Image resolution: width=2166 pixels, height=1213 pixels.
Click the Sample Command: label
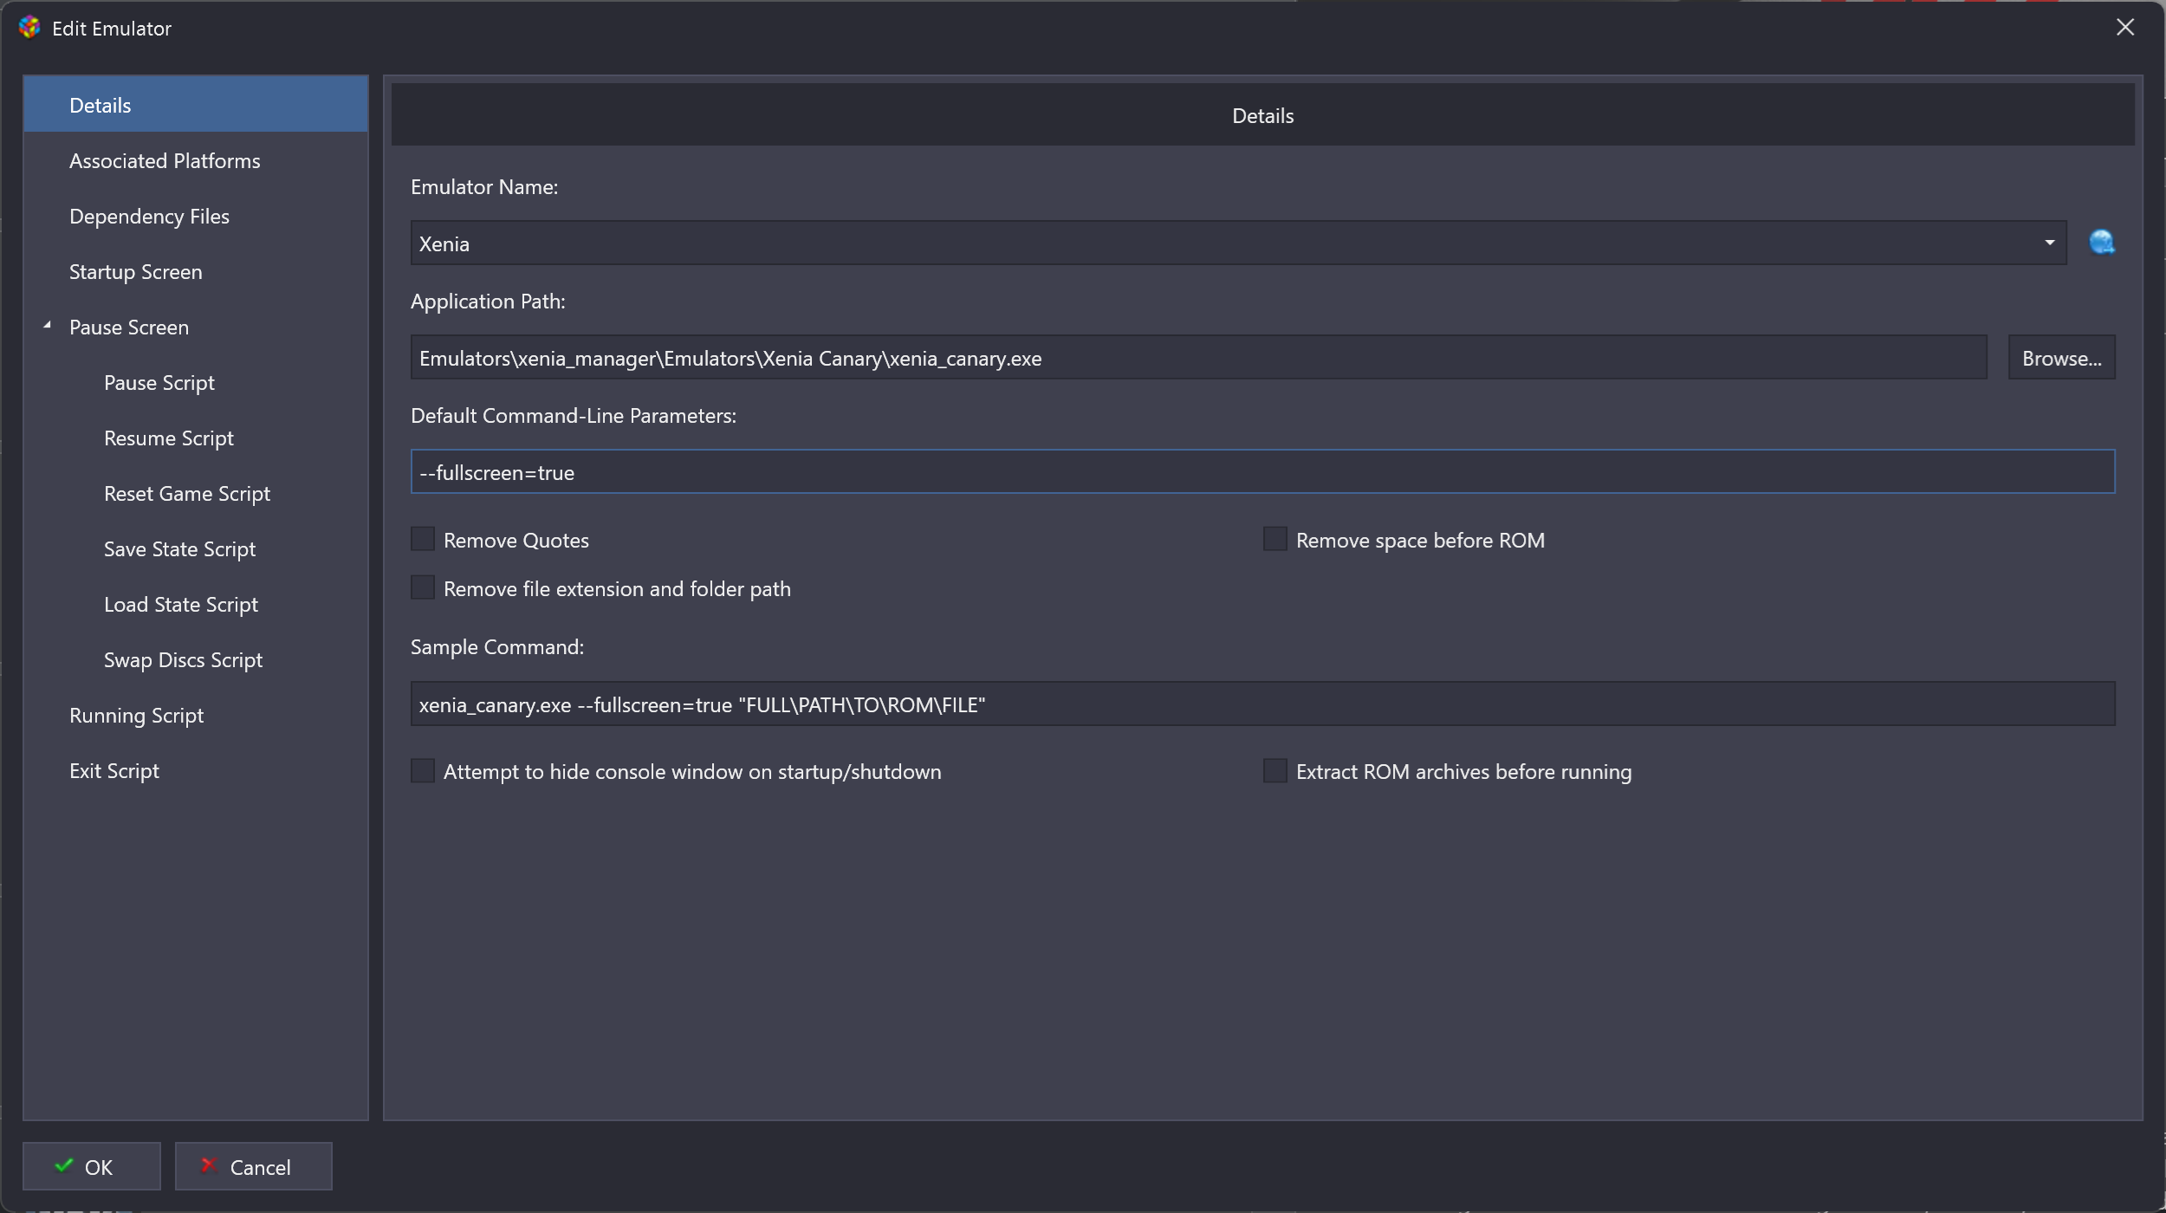coord(497,647)
